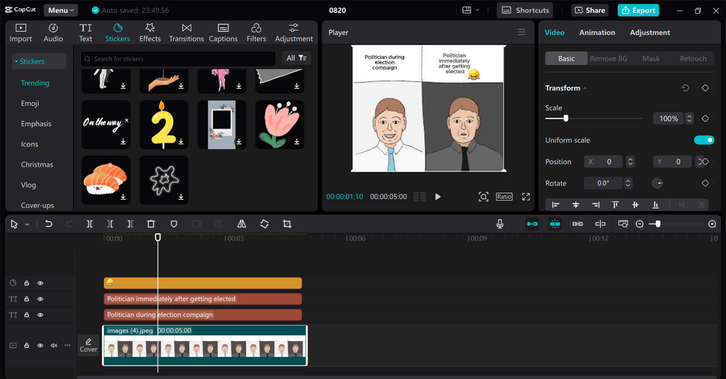This screenshot has width=726, height=379.
Task: Split the clip at playhead
Action: 90,224
